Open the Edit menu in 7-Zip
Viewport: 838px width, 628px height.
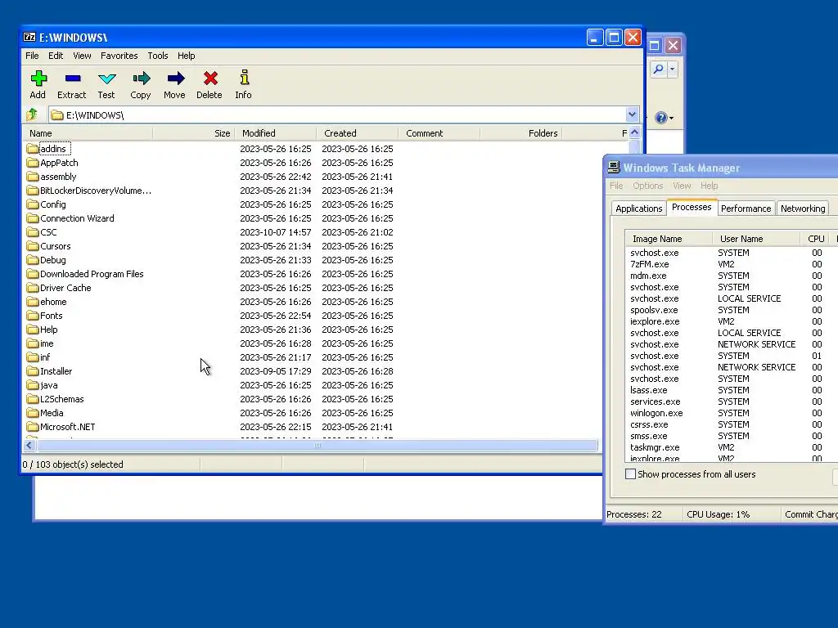tap(56, 56)
